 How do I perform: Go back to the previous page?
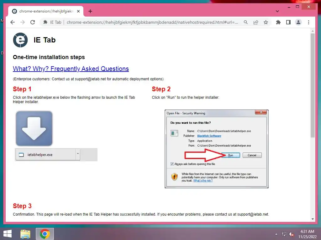pyautogui.click(x=13, y=22)
